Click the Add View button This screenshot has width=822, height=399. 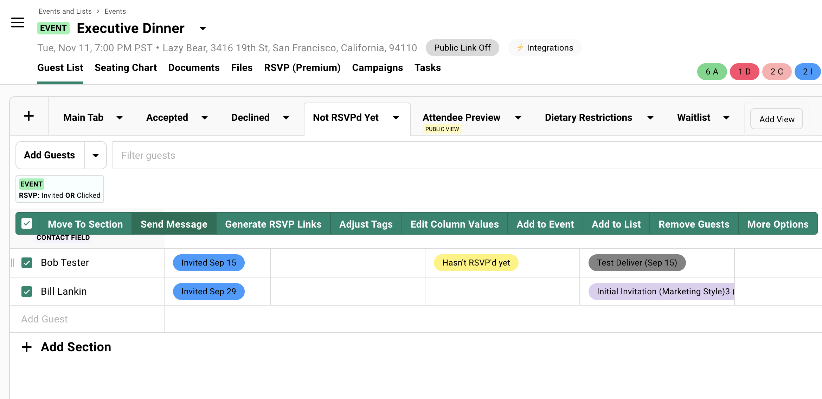[776, 119]
